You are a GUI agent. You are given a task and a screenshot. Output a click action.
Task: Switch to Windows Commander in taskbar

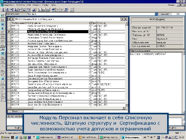pos(67,137)
